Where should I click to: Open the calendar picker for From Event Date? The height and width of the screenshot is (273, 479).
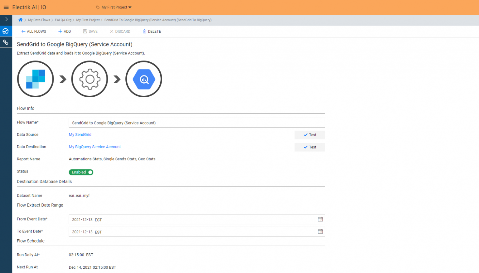320,219
